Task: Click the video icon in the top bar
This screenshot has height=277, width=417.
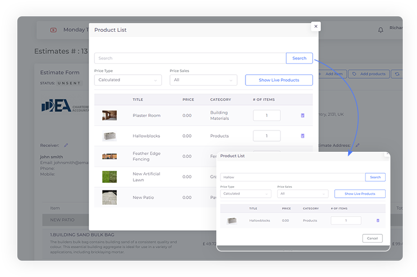Action: point(53,30)
